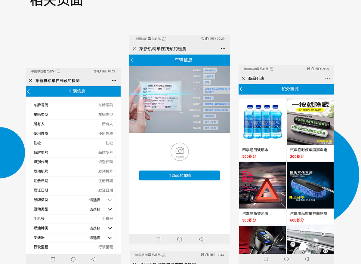Open the car charger product image
Viewport: 361px width, 264px height.
pyautogui.click(x=263, y=240)
